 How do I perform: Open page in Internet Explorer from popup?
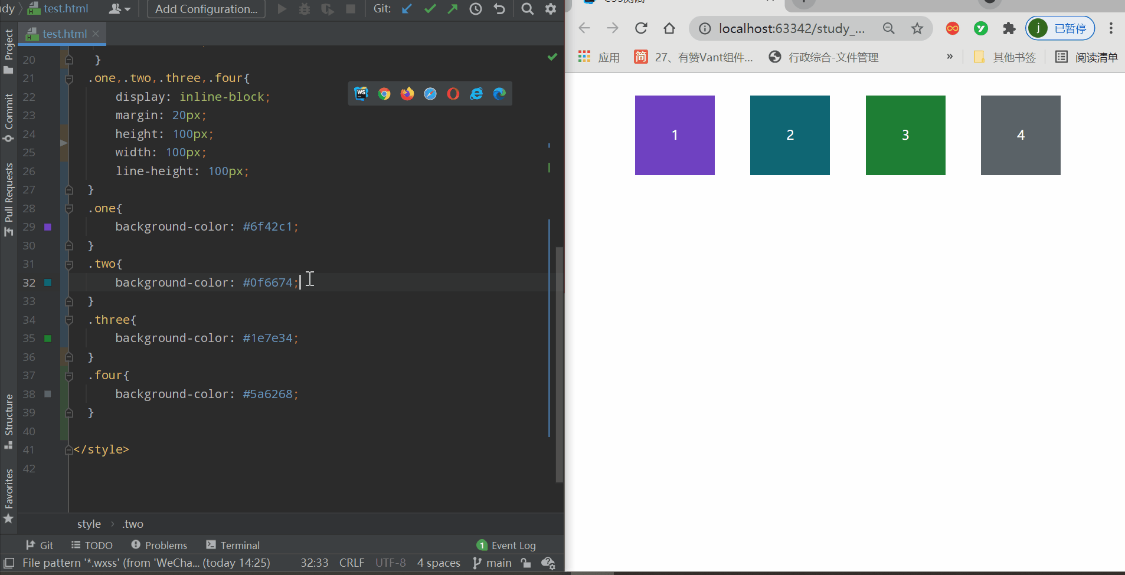[476, 94]
